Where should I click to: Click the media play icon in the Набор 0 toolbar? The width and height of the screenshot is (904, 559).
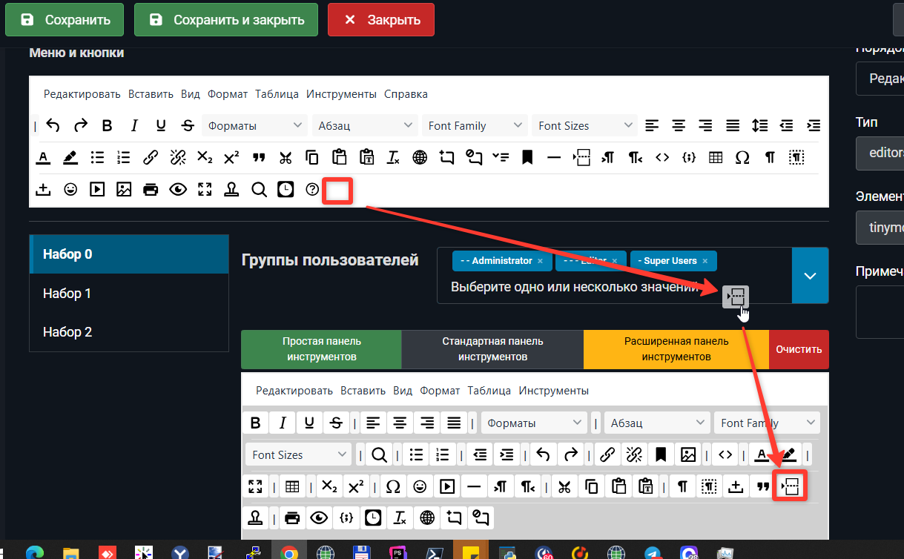(447, 486)
